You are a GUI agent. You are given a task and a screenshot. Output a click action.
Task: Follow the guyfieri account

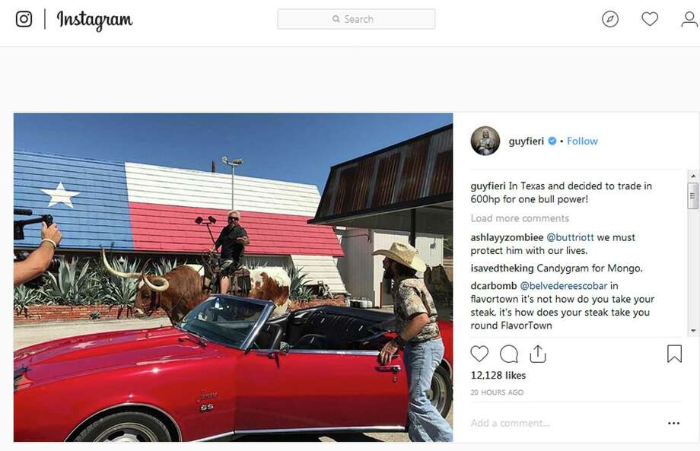582,141
